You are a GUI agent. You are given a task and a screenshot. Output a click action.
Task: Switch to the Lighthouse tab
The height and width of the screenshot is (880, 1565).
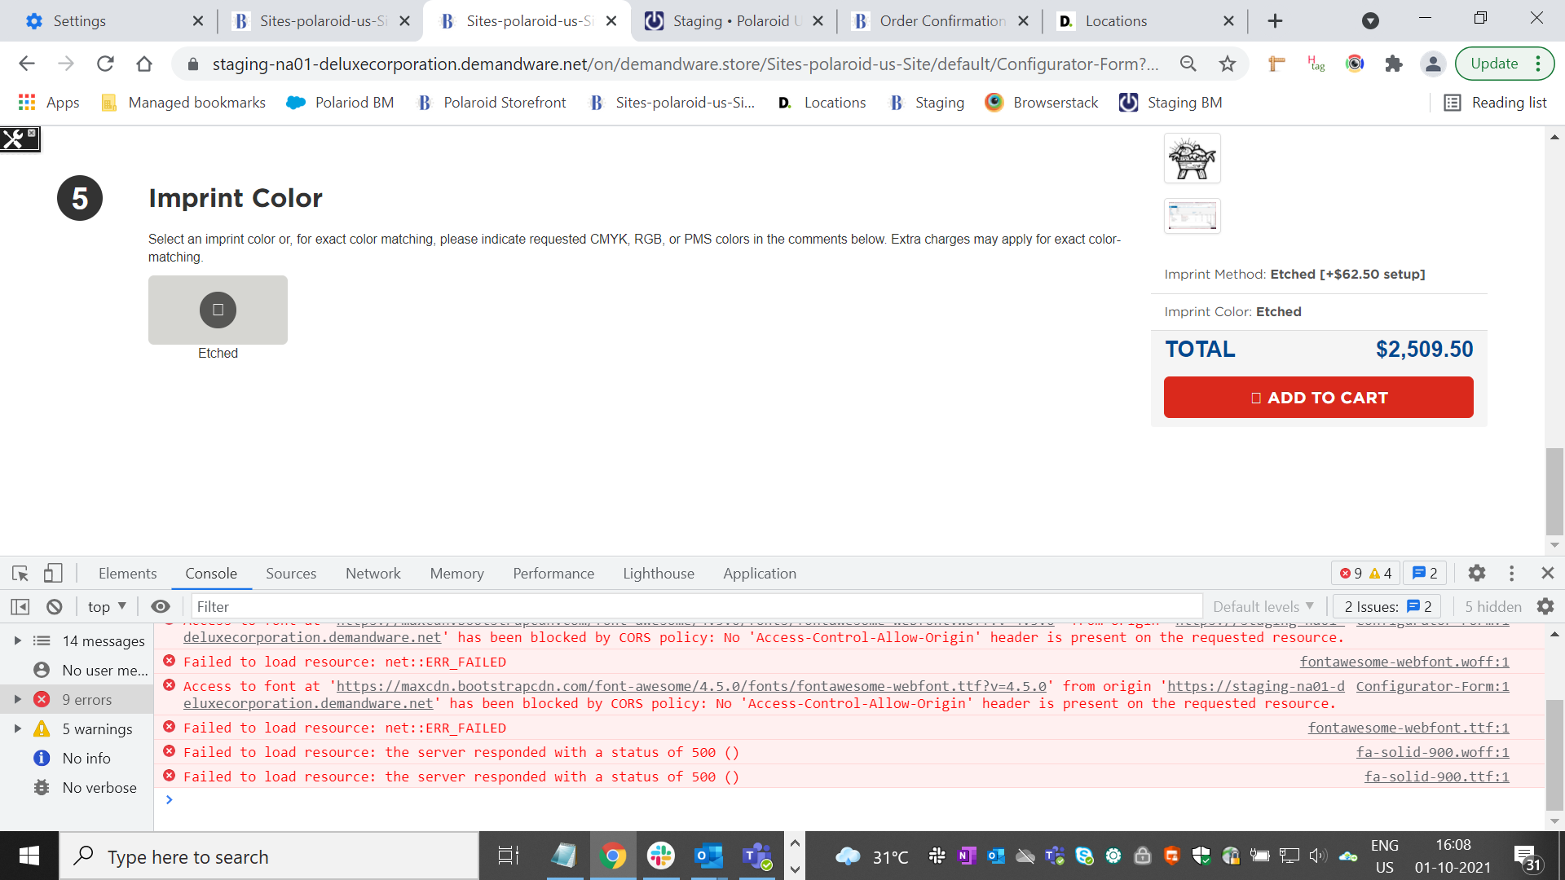658,574
